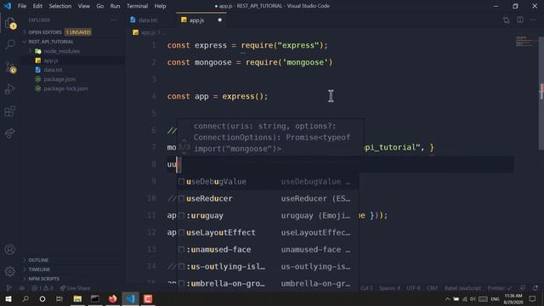Open the editor more actions ellipsis
This screenshot has height=306, width=544.
click(x=534, y=20)
